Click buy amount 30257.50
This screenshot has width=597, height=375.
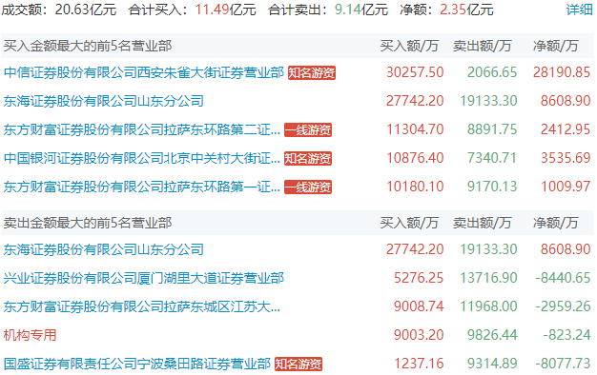(x=415, y=72)
